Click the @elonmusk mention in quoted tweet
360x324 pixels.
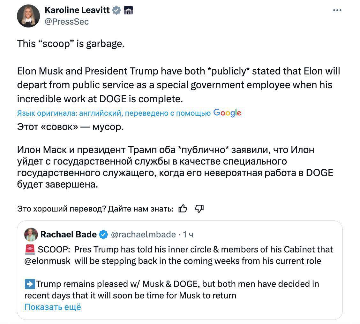click(47, 261)
